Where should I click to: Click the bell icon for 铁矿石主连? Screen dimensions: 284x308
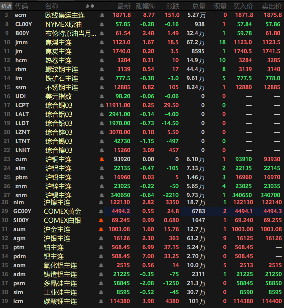click(102, 78)
